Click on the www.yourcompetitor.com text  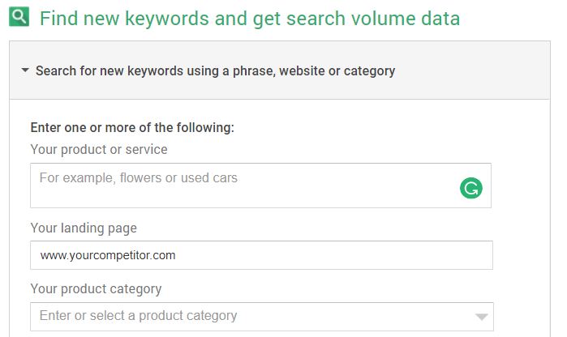[x=107, y=255]
